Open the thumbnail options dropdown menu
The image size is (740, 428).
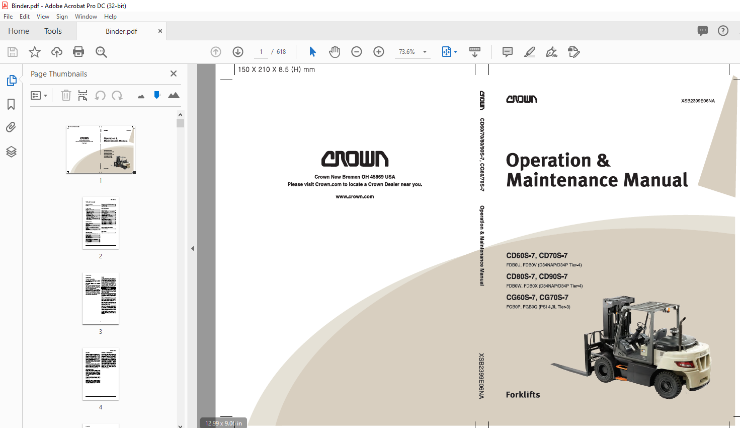click(x=39, y=95)
